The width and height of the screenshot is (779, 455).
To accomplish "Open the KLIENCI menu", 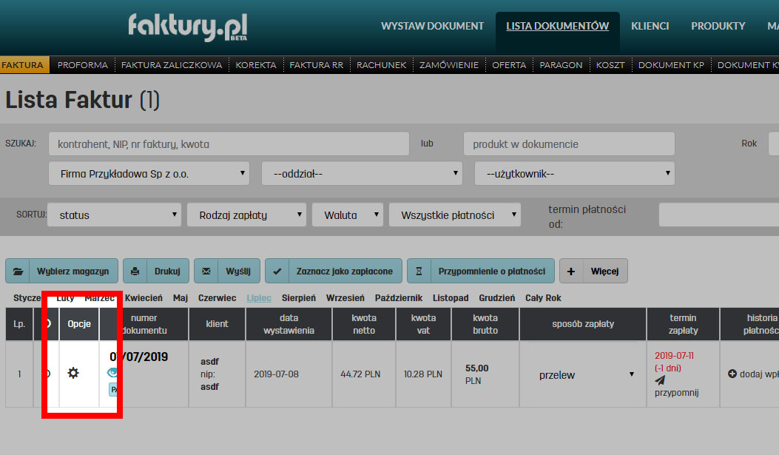I will click(x=650, y=26).
